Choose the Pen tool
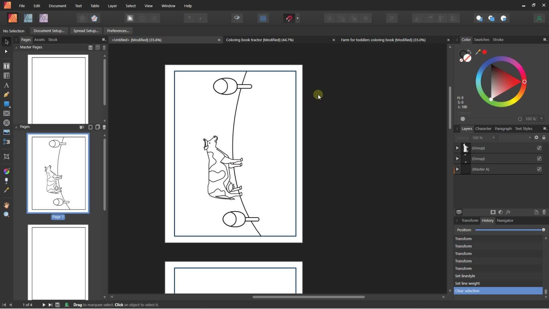The width and height of the screenshot is (549, 309). click(x=6, y=94)
